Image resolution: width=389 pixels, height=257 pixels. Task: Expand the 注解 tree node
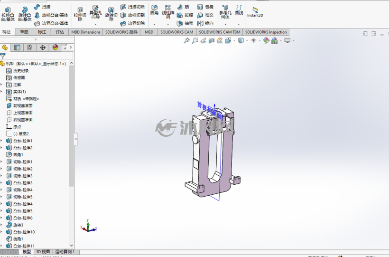click(1, 85)
